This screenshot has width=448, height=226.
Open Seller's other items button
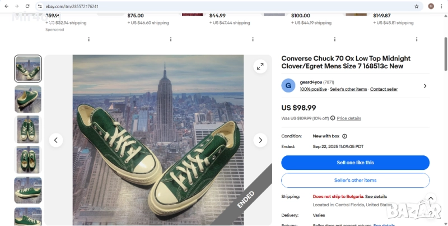tap(355, 181)
